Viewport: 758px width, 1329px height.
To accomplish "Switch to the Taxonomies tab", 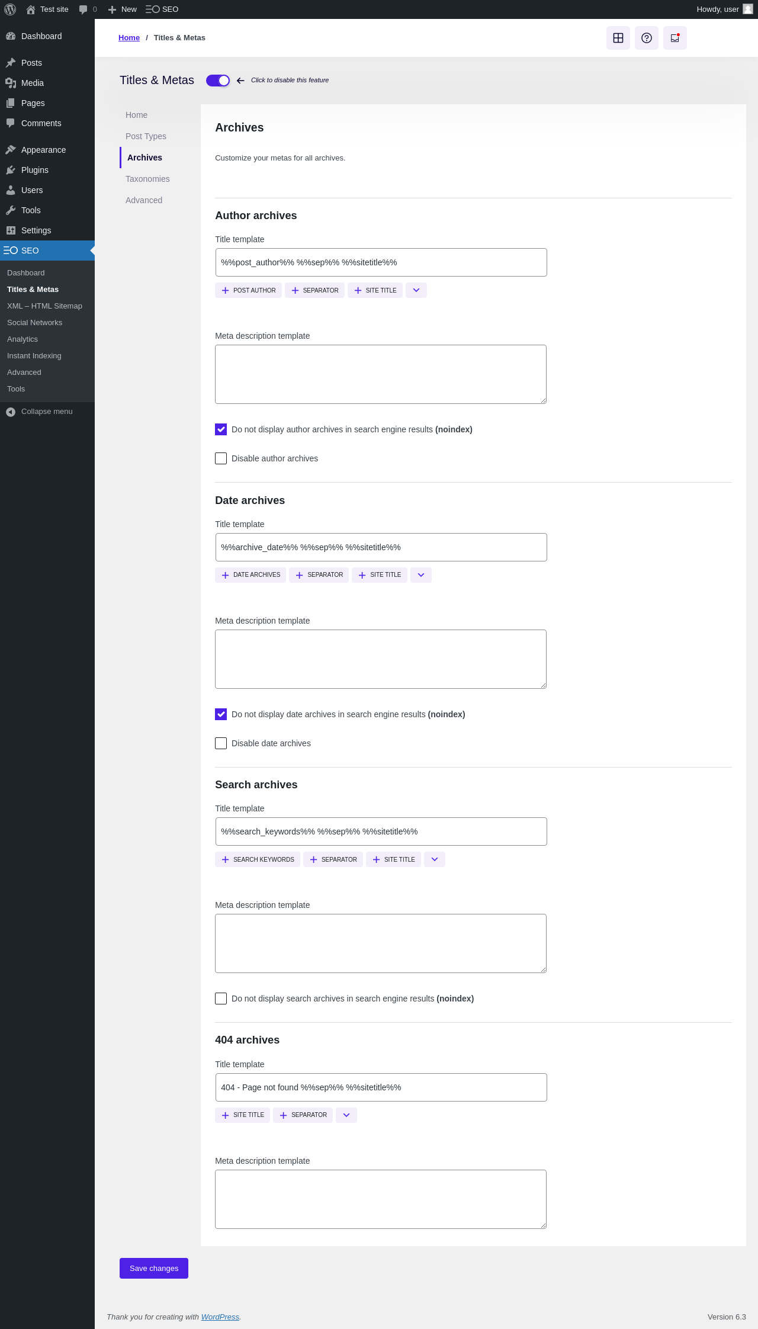I will click(147, 179).
